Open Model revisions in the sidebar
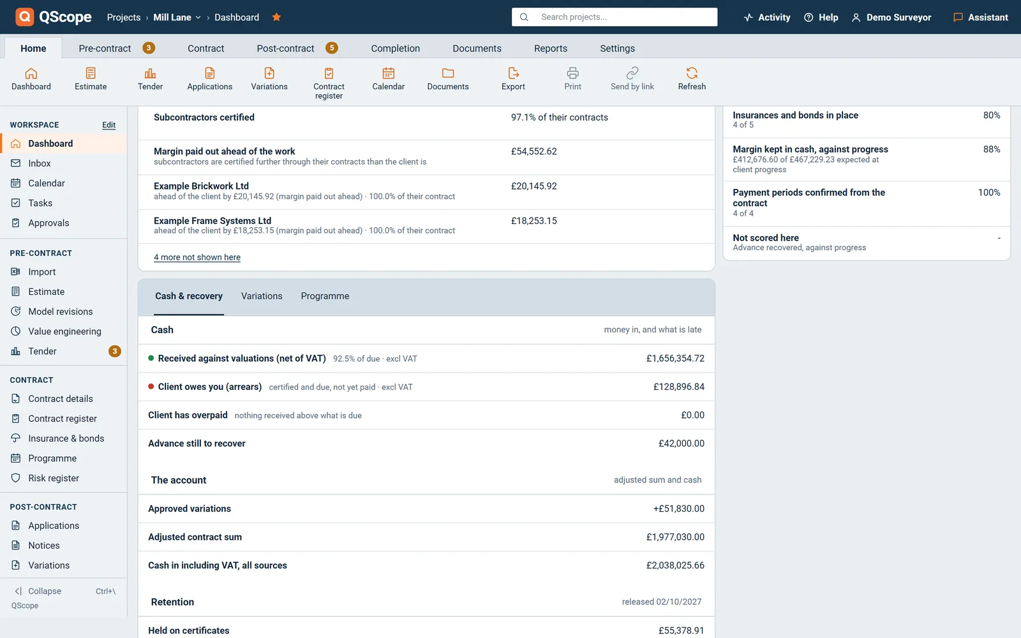Image resolution: width=1021 pixels, height=638 pixels. [x=64, y=311]
